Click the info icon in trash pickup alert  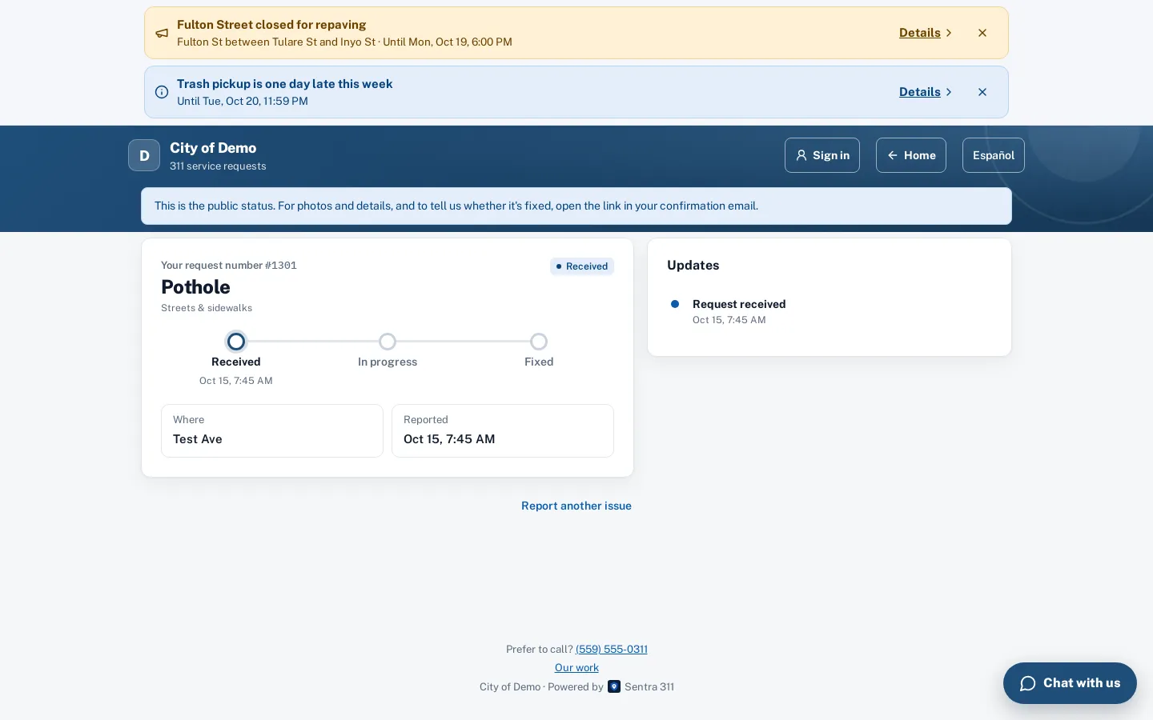(x=162, y=92)
